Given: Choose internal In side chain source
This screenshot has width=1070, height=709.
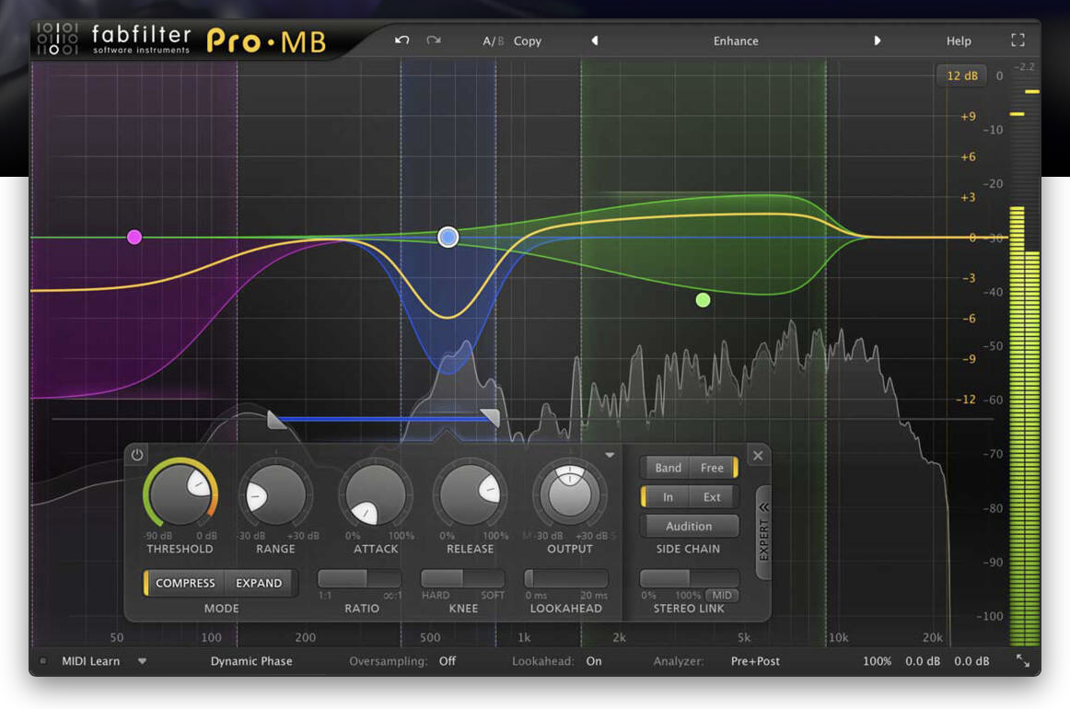Looking at the screenshot, I should (x=669, y=497).
